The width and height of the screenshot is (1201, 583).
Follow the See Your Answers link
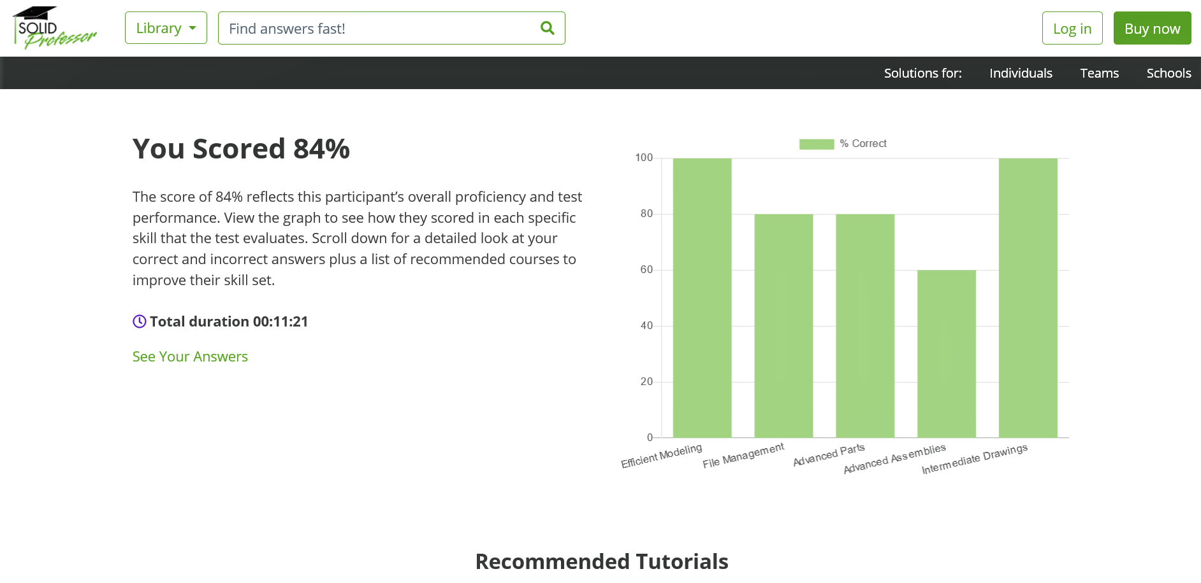[x=190, y=356]
